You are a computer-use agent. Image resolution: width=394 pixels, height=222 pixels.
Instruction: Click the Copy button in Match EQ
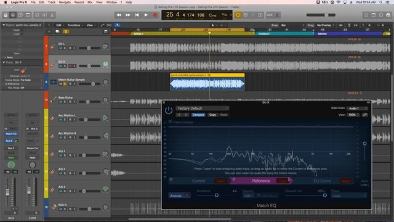(x=212, y=115)
